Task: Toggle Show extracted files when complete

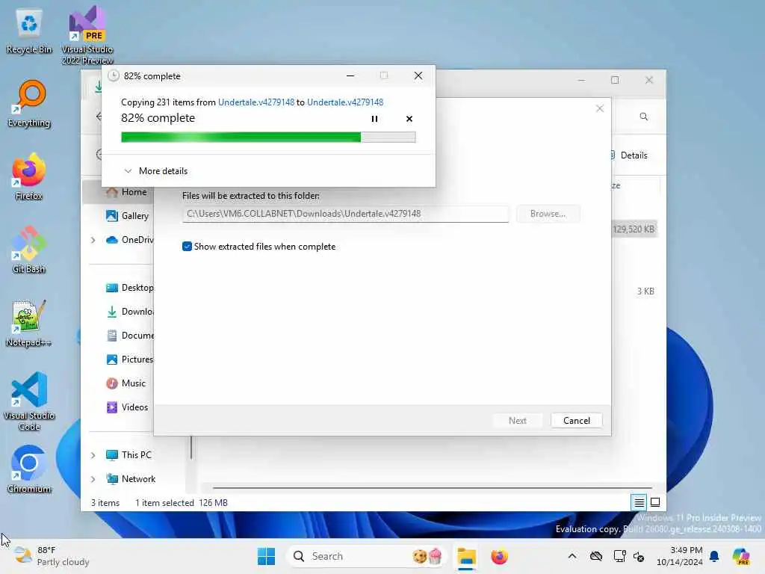Action: pos(187,247)
